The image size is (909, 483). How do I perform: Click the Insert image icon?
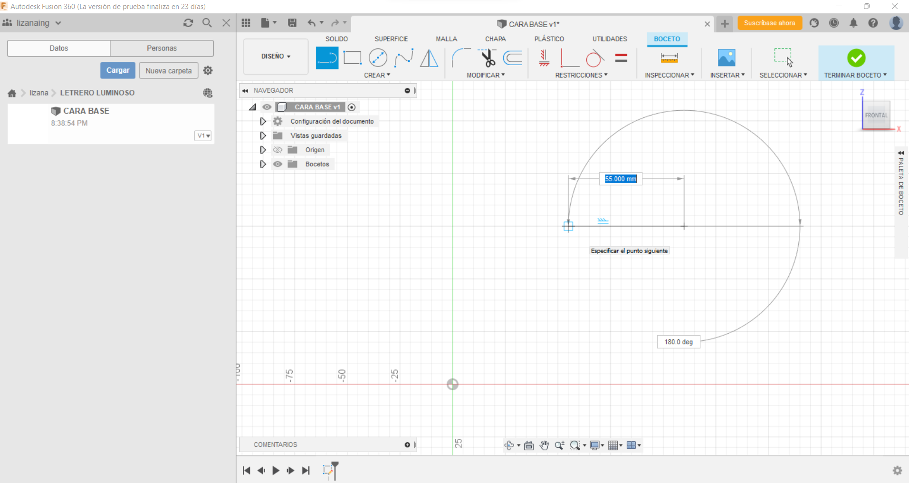[x=727, y=58]
